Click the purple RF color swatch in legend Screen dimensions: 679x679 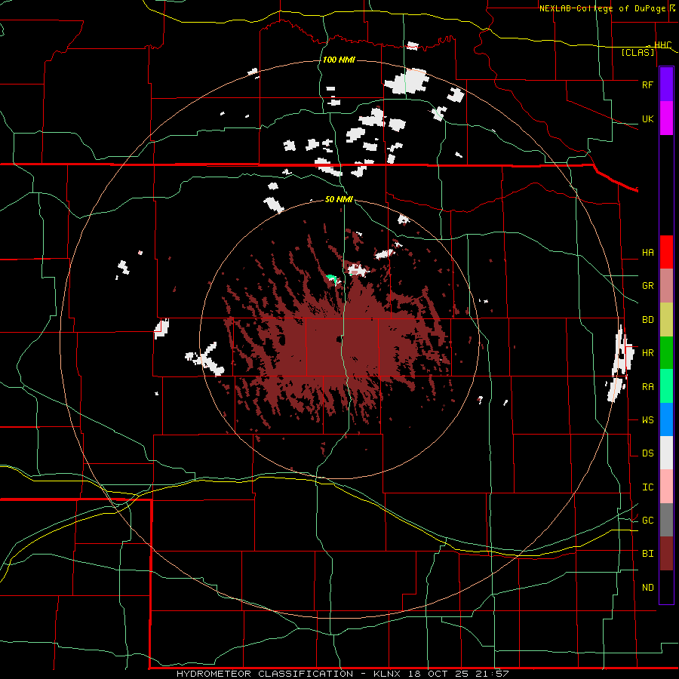point(666,84)
